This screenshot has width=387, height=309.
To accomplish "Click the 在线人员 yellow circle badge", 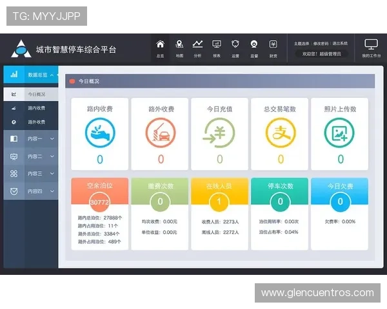I will point(219,201).
